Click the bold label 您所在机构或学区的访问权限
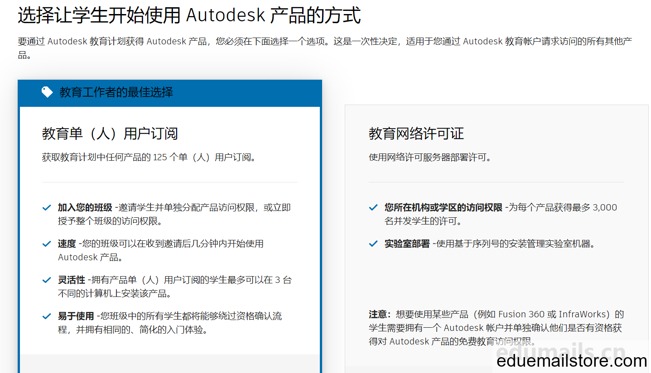This screenshot has height=373, width=651. pos(444,208)
